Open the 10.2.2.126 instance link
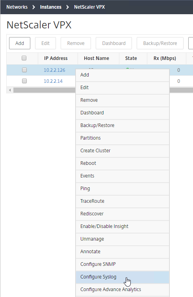 (x=54, y=70)
